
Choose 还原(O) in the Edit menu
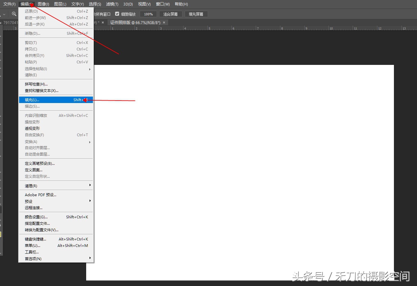click(x=56, y=11)
